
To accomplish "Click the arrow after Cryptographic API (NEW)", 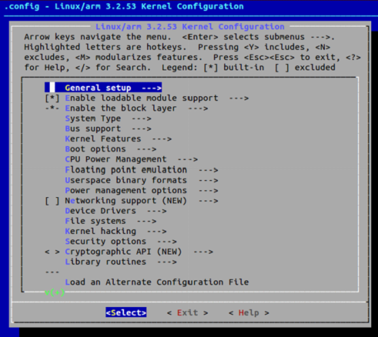I will click(203, 252).
